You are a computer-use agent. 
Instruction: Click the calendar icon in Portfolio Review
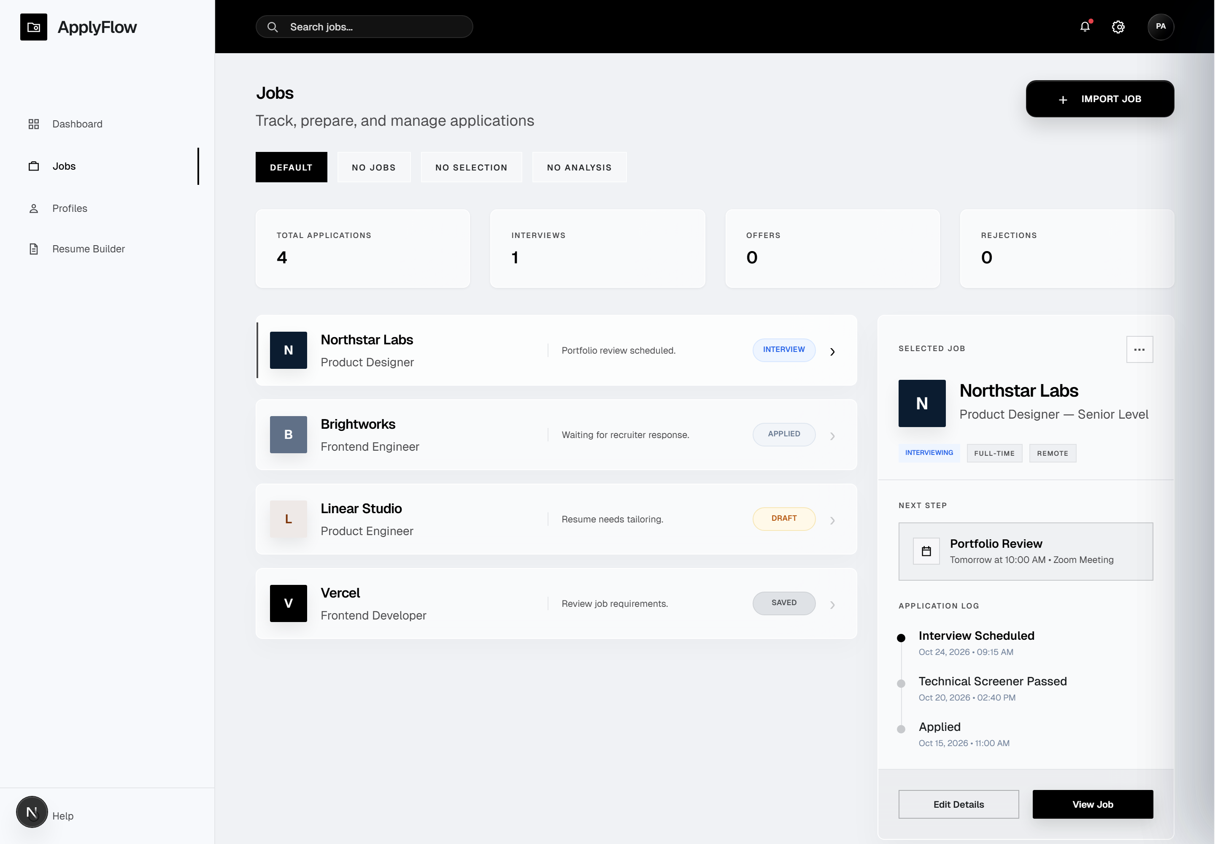[x=926, y=551]
